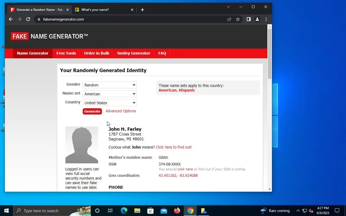Click the address line 1787 Cross Street
The image size is (346, 216).
point(125,134)
